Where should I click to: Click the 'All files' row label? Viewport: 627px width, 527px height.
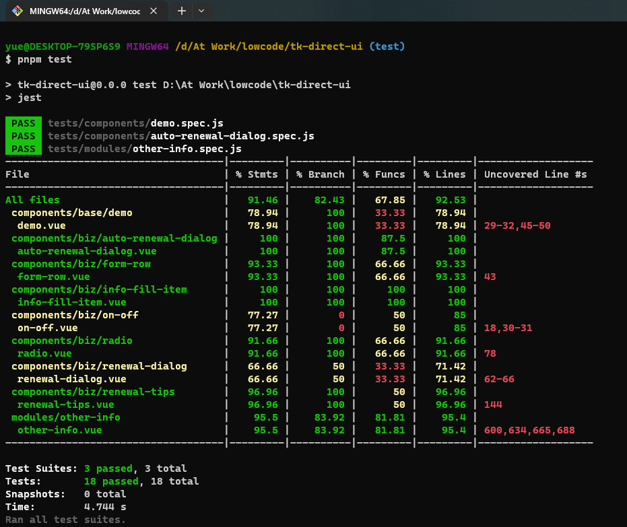32,200
